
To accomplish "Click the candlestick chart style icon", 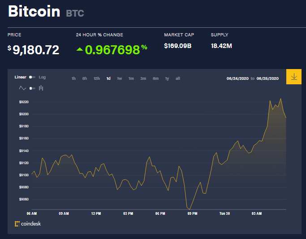I will coord(41,88).
